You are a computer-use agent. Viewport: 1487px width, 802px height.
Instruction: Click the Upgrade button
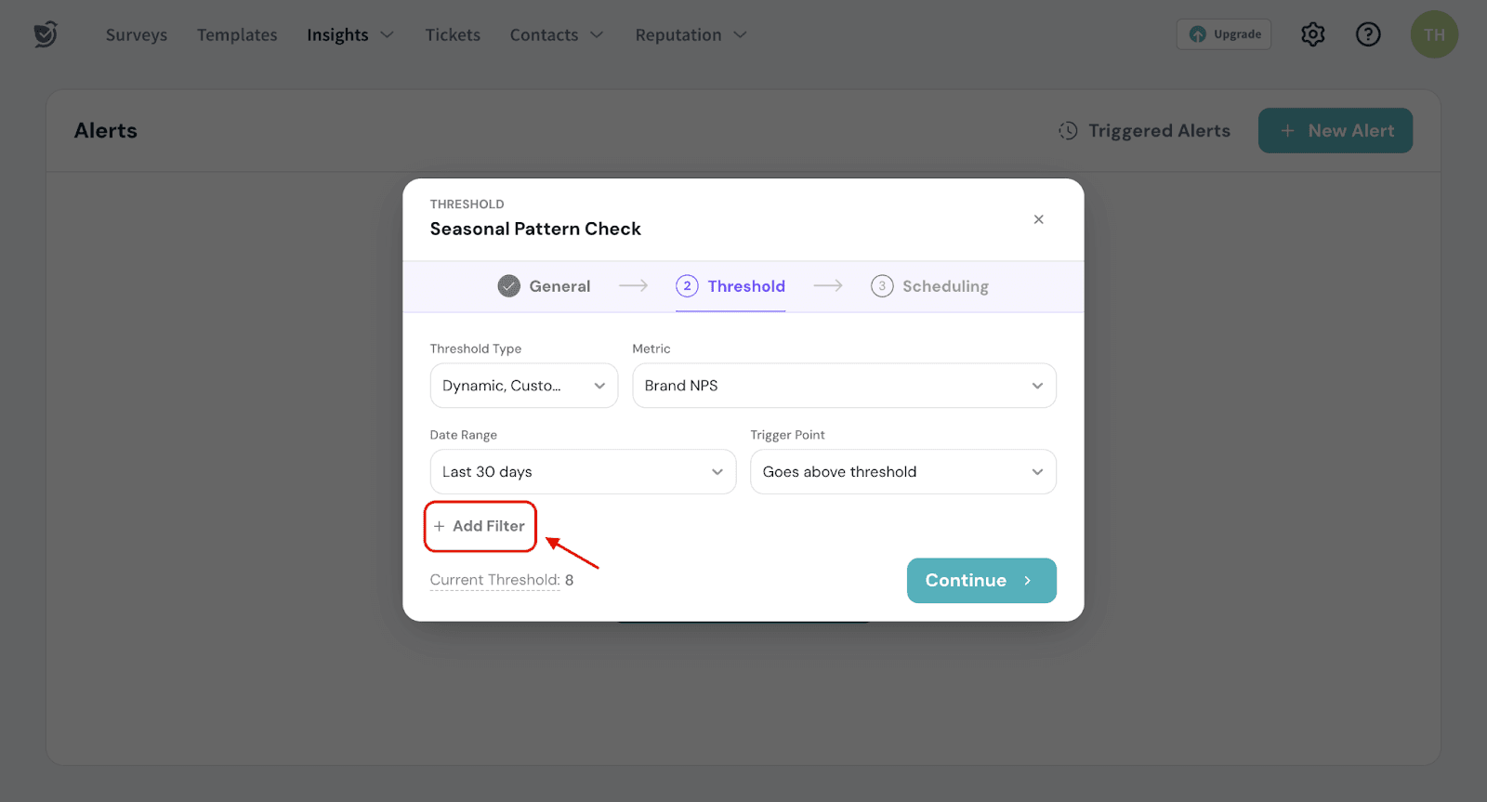point(1224,34)
